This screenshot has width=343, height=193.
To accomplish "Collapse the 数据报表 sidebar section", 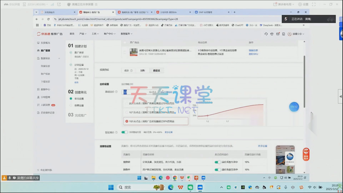I will [59, 58].
